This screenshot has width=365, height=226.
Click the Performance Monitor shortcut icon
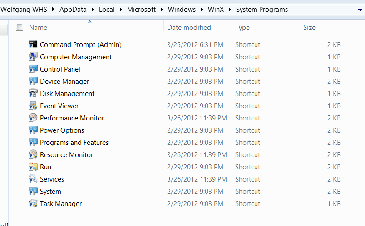33,118
